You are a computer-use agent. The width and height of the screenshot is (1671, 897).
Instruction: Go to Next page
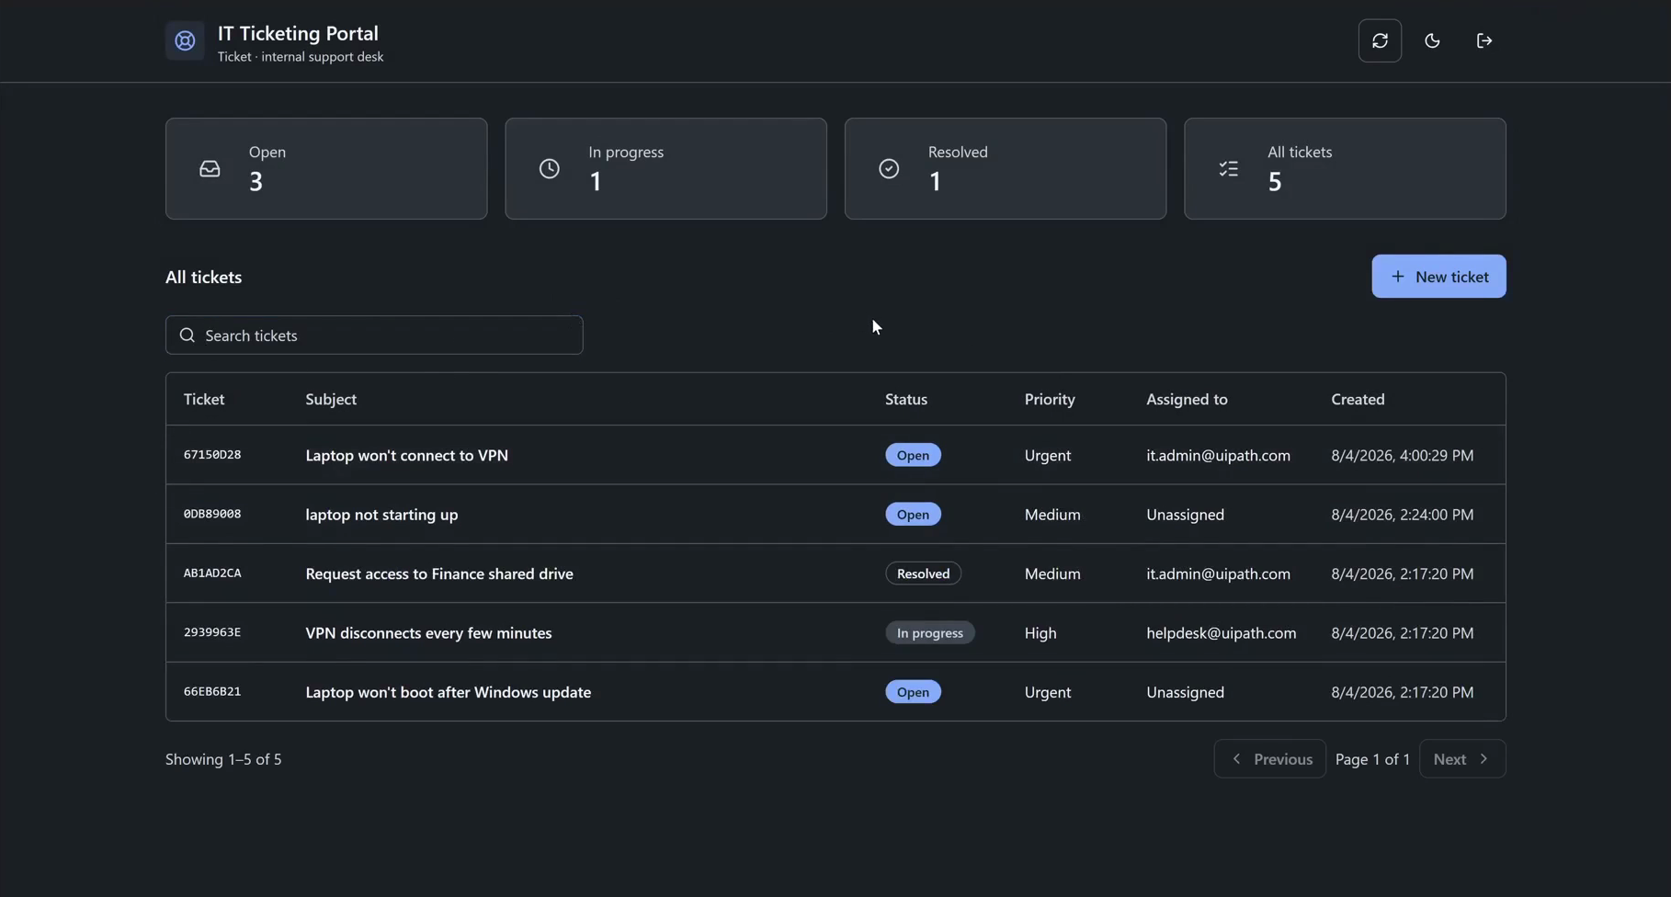click(1462, 759)
